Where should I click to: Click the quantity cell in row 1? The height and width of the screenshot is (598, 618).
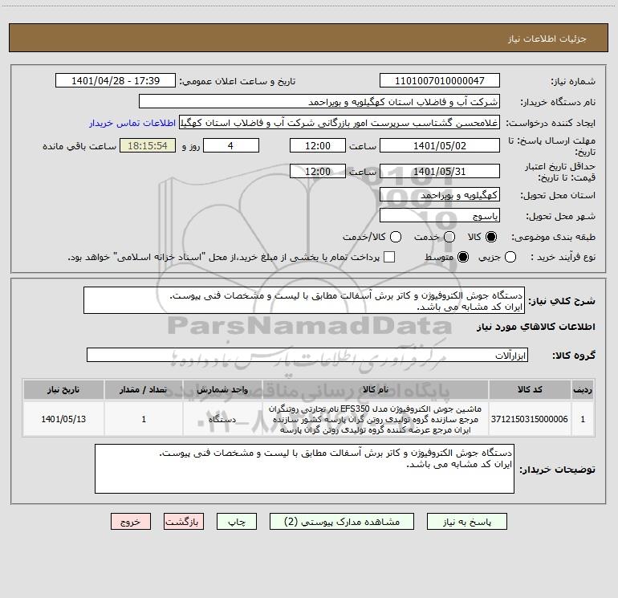144,419
